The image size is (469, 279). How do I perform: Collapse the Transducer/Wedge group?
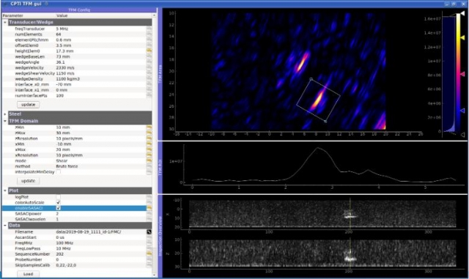coord(5,22)
